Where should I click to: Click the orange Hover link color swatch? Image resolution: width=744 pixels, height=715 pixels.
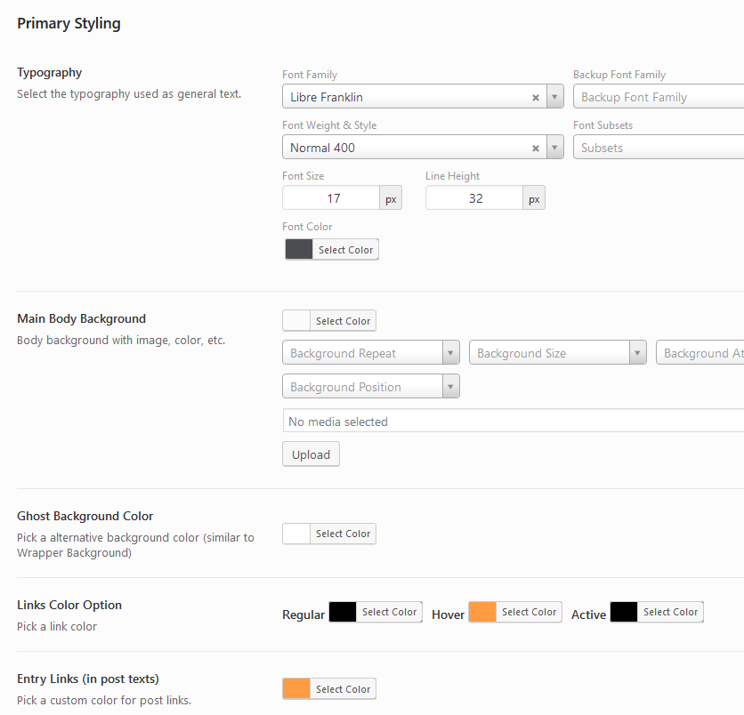coord(482,612)
